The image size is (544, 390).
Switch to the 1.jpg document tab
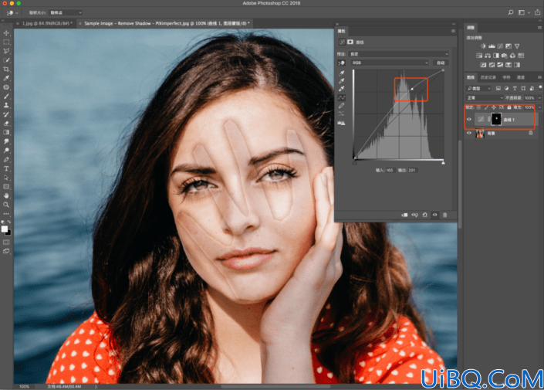[x=47, y=23]
